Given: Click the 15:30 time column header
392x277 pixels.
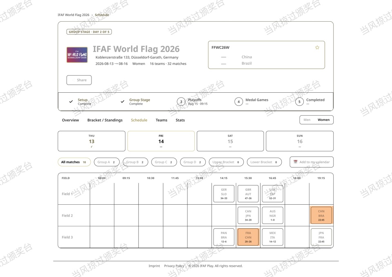Looking at the screenshot, I should tap(248, 178).
